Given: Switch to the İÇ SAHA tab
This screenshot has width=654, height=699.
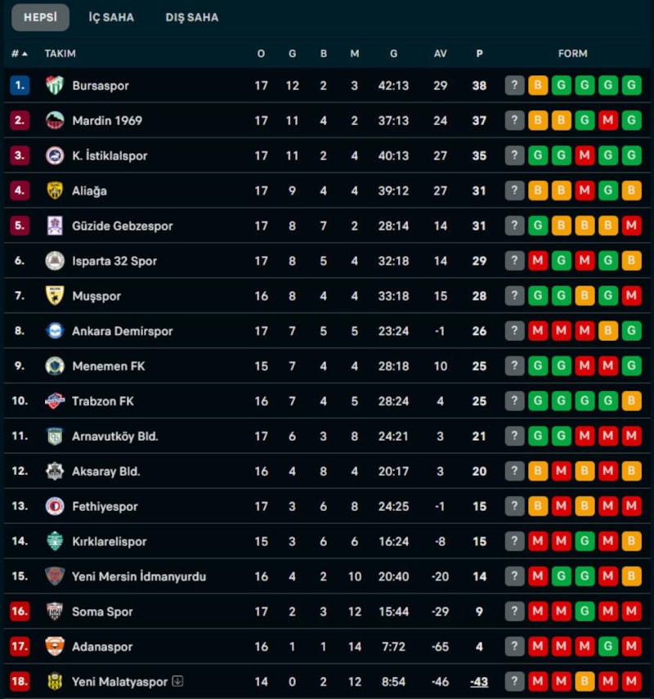Looking at the screenshot, I should [x=111, y=17].
